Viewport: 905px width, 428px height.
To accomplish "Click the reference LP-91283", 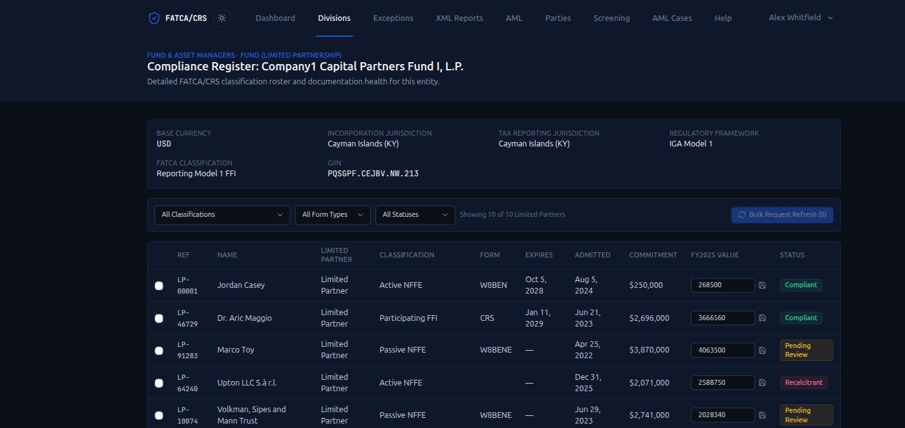I will click(x=187, y=350).
